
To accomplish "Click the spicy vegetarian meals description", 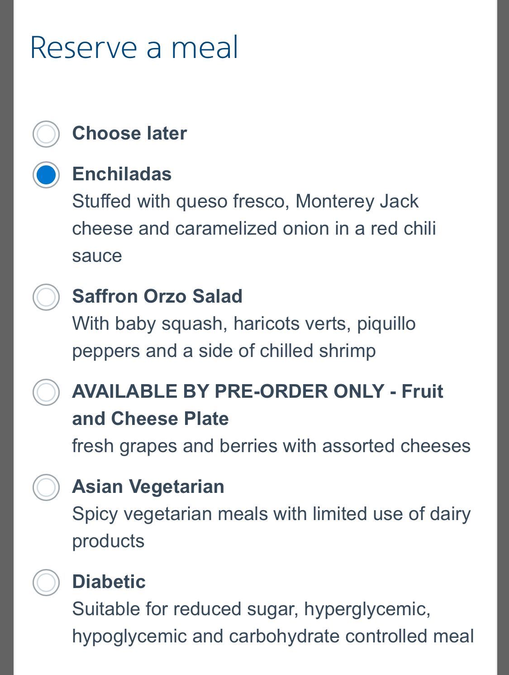I will click(271, 527).
